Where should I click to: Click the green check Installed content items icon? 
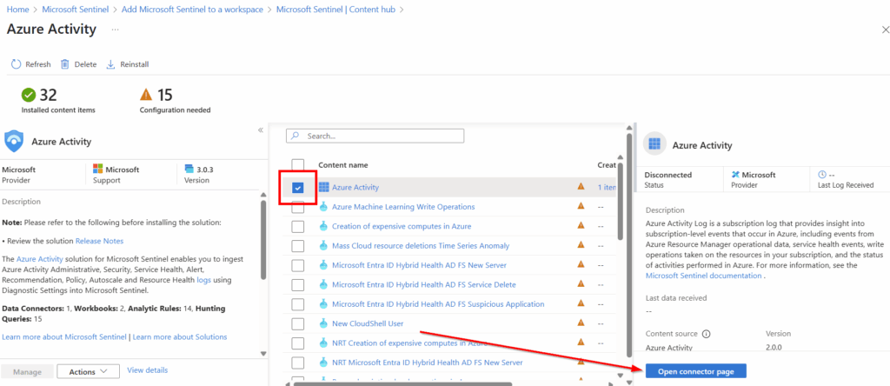(x=29, y=94)
